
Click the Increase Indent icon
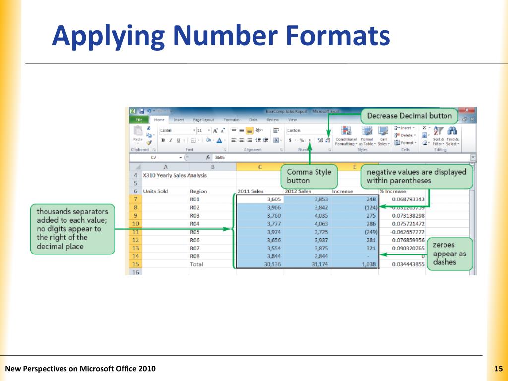(x=266, y=140)
